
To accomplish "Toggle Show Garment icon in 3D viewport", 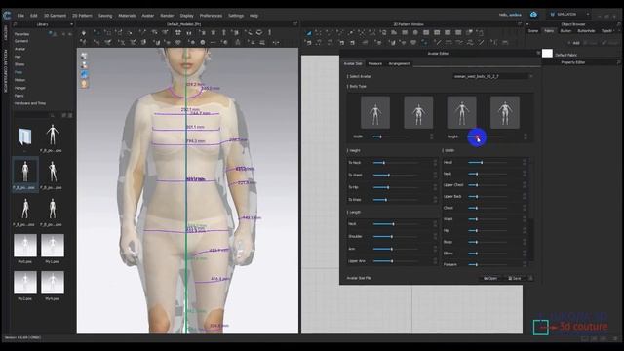I will 84,56.
